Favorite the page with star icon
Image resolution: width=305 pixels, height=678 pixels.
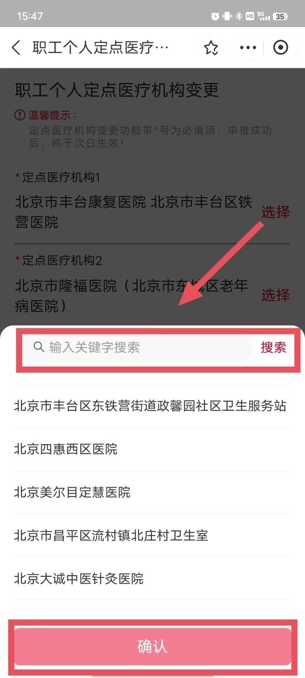coord(211,48)
